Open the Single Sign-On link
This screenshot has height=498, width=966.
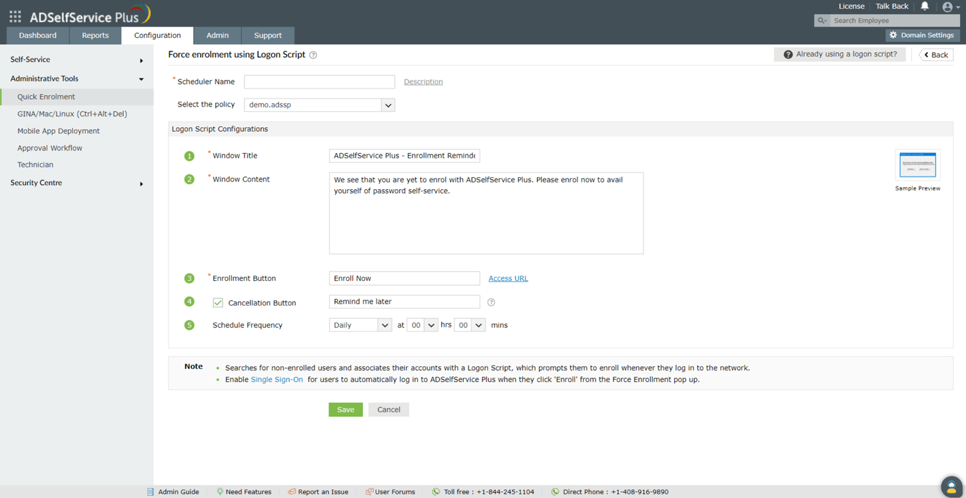(276, 380)
